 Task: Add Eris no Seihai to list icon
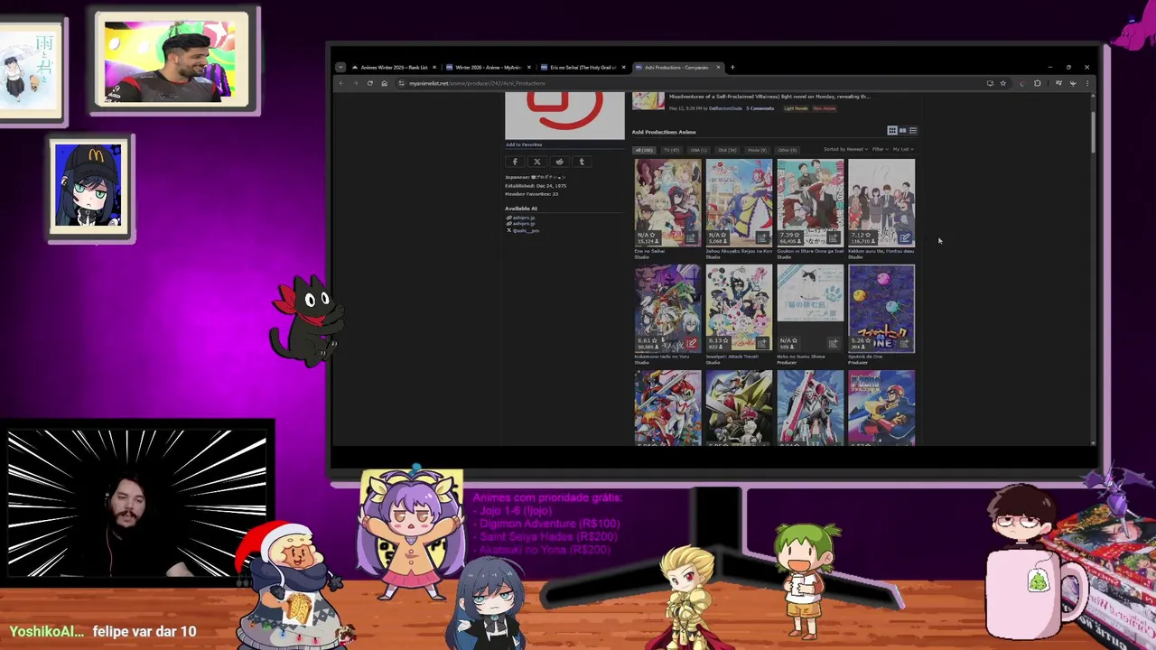point(691,237)
